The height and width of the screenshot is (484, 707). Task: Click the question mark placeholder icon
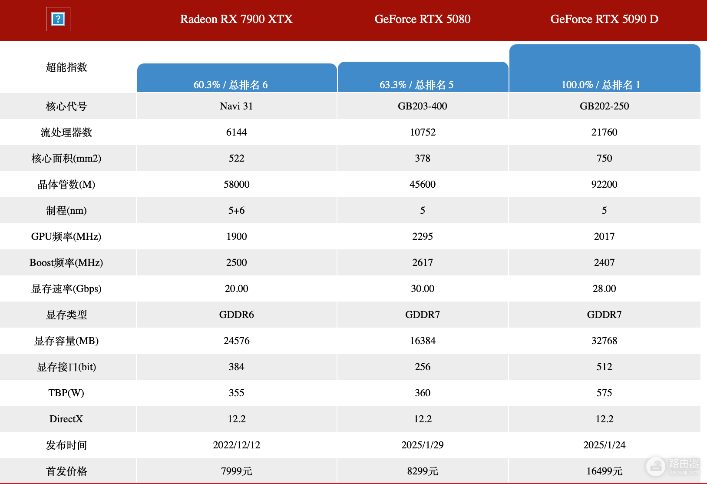[x=58, y=19]
